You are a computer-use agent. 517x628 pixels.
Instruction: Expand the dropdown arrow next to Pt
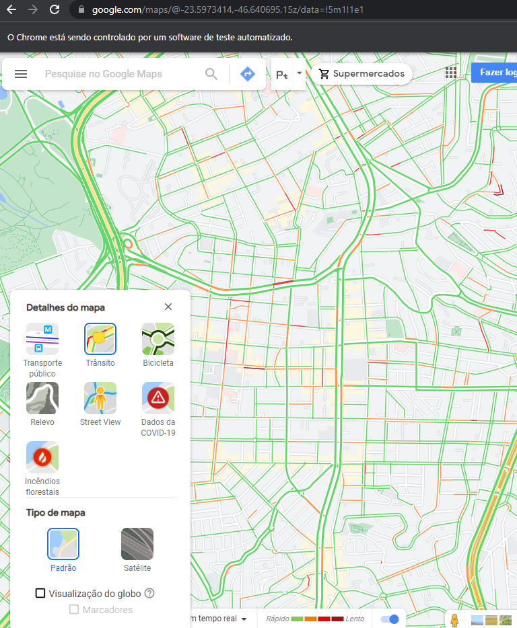pyautogui.click(x=299, y=73)
